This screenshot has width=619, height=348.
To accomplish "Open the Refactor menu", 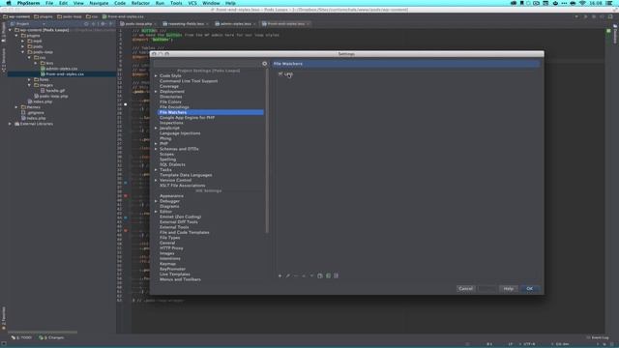I will (140, 3).
